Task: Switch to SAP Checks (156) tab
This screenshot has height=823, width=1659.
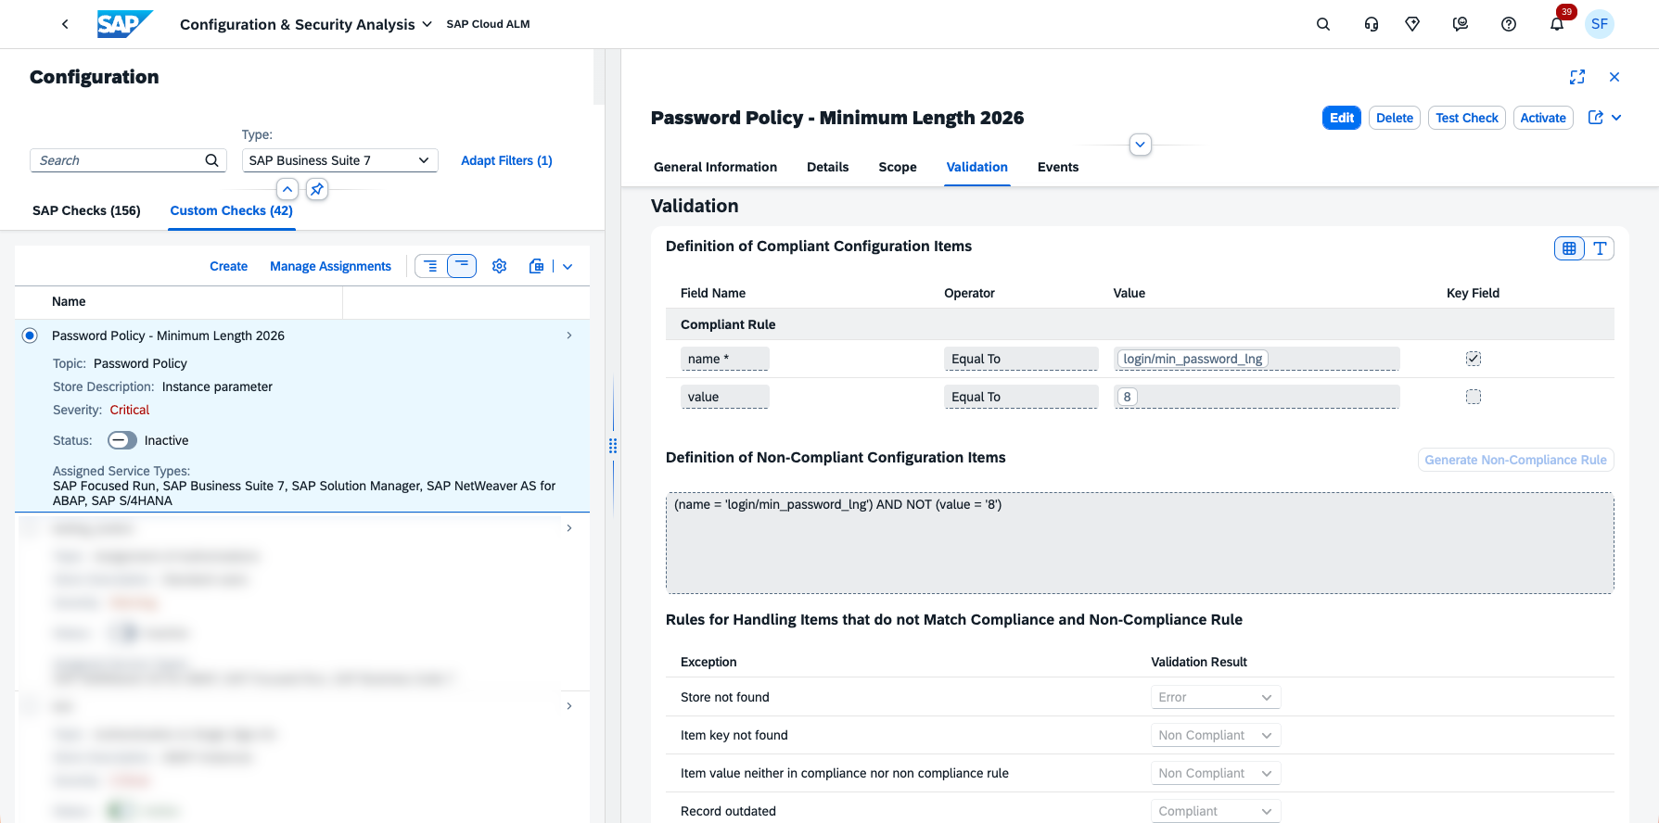Action: [86, 210]
